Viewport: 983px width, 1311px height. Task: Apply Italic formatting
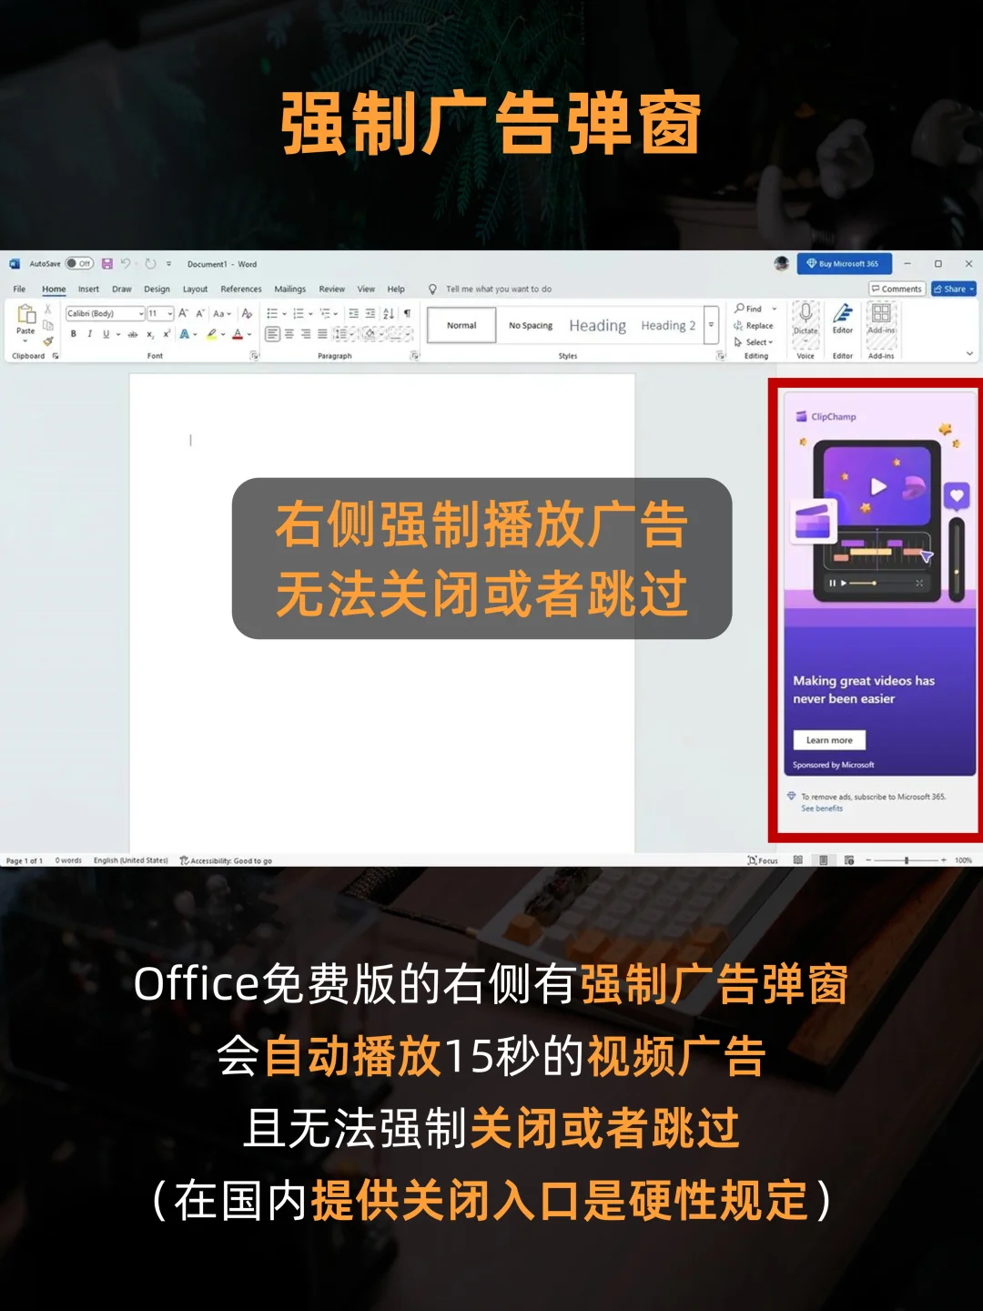(89, 334)
